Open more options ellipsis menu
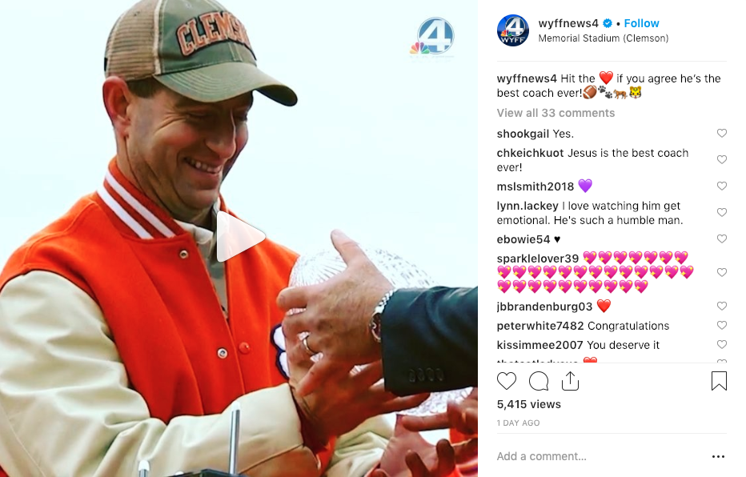The height and width of the screenshot is (477, 746). 718,456
